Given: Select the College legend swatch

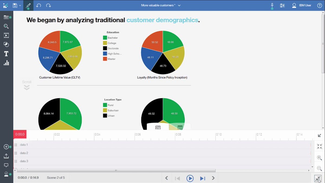Looking at the screenshot, I should tap(105, 43).
